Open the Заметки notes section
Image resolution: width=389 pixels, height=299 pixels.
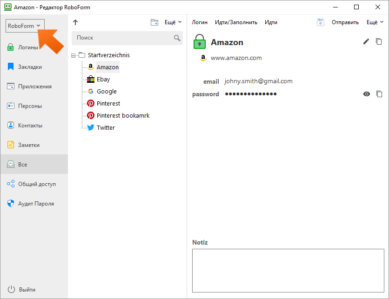click(x=34, y=145)
